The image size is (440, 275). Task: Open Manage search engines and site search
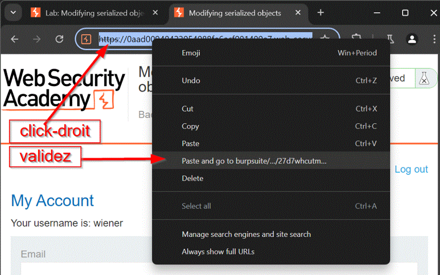[246, 234]
